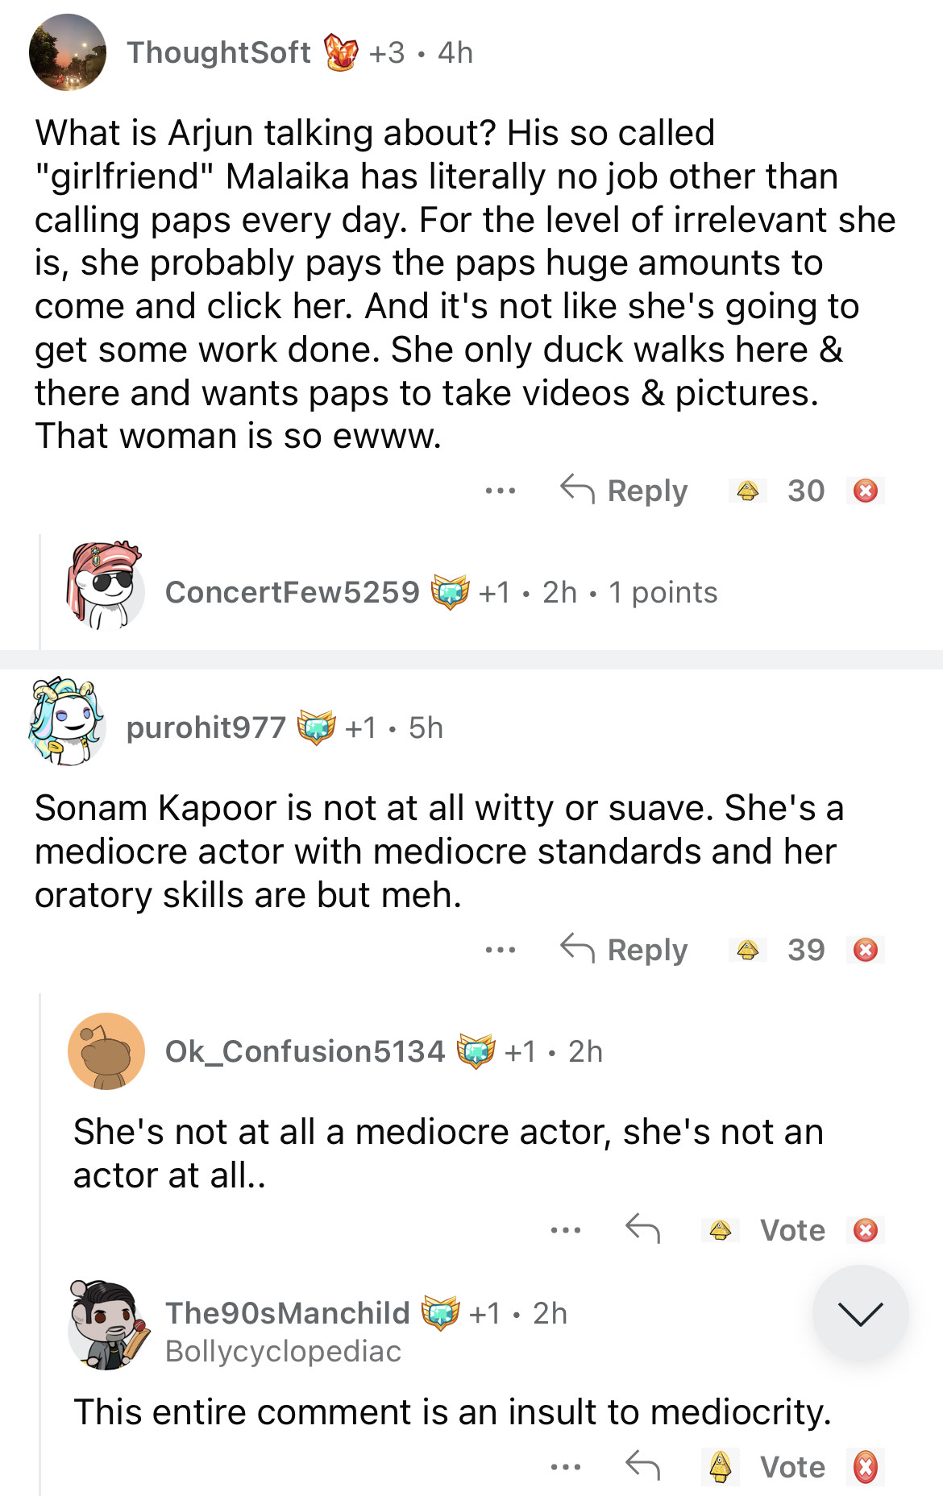Open more options on ThoughtSoft's comment

click(x=500, y=491)
